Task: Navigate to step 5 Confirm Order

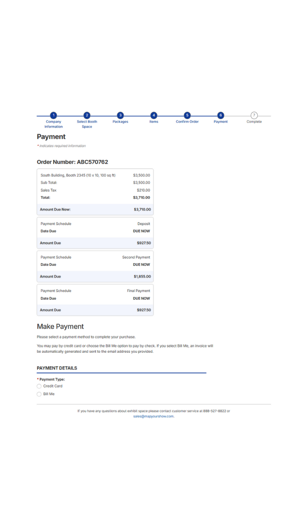Action: (x=187, y=115)
